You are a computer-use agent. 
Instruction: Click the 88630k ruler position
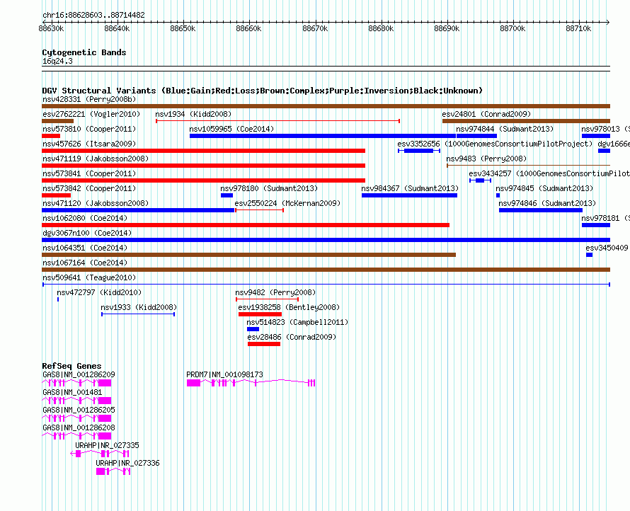click(51, 28)
